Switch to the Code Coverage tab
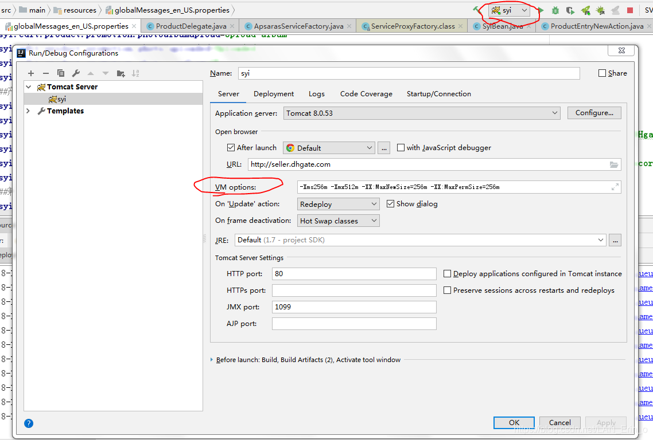This screenshot has height=440, width=653. pos(366,94)
